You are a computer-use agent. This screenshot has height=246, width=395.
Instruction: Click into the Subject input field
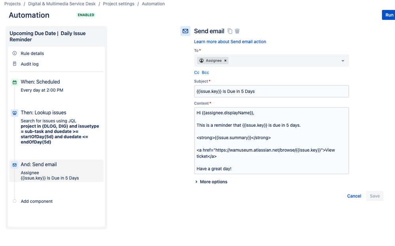tap(271, 92)
